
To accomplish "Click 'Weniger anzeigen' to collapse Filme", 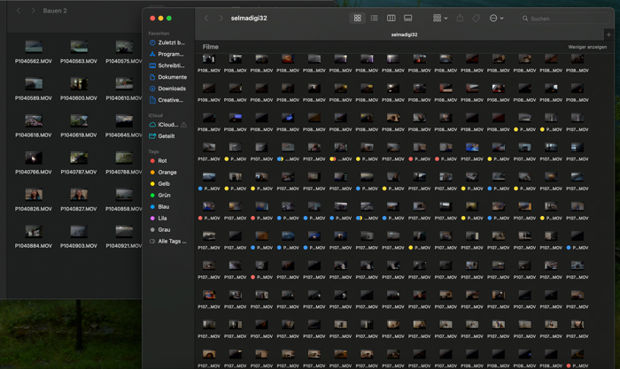I will tap(587, 47).
